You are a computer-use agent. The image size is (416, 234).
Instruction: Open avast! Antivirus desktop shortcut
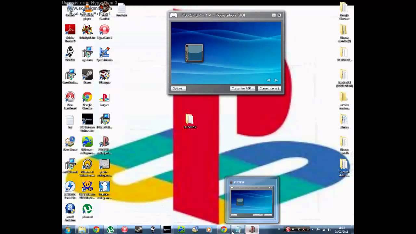pyautogui.click(x=70, y=213)
